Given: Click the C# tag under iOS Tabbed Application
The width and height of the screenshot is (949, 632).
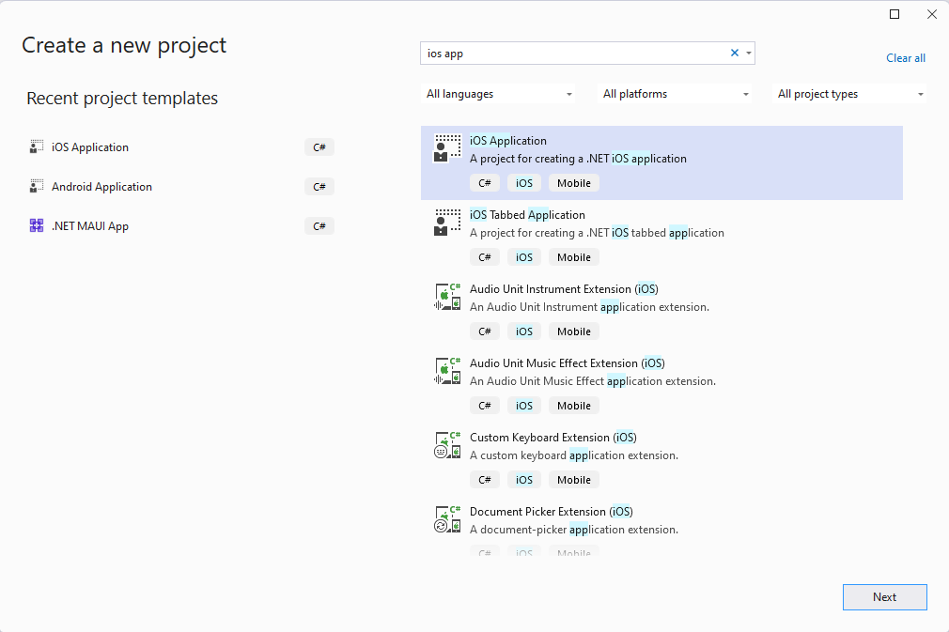Looking at the screenshot, I should point(485,257).
